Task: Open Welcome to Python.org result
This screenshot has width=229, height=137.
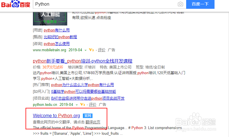Action: (56, 115)
